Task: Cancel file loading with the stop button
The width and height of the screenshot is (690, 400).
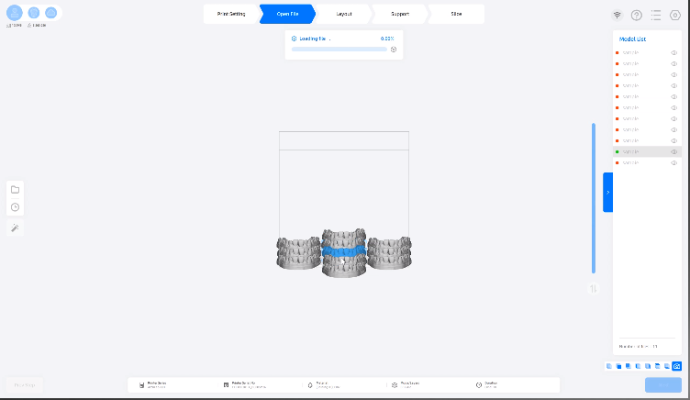Action: [x=394, y=50]
